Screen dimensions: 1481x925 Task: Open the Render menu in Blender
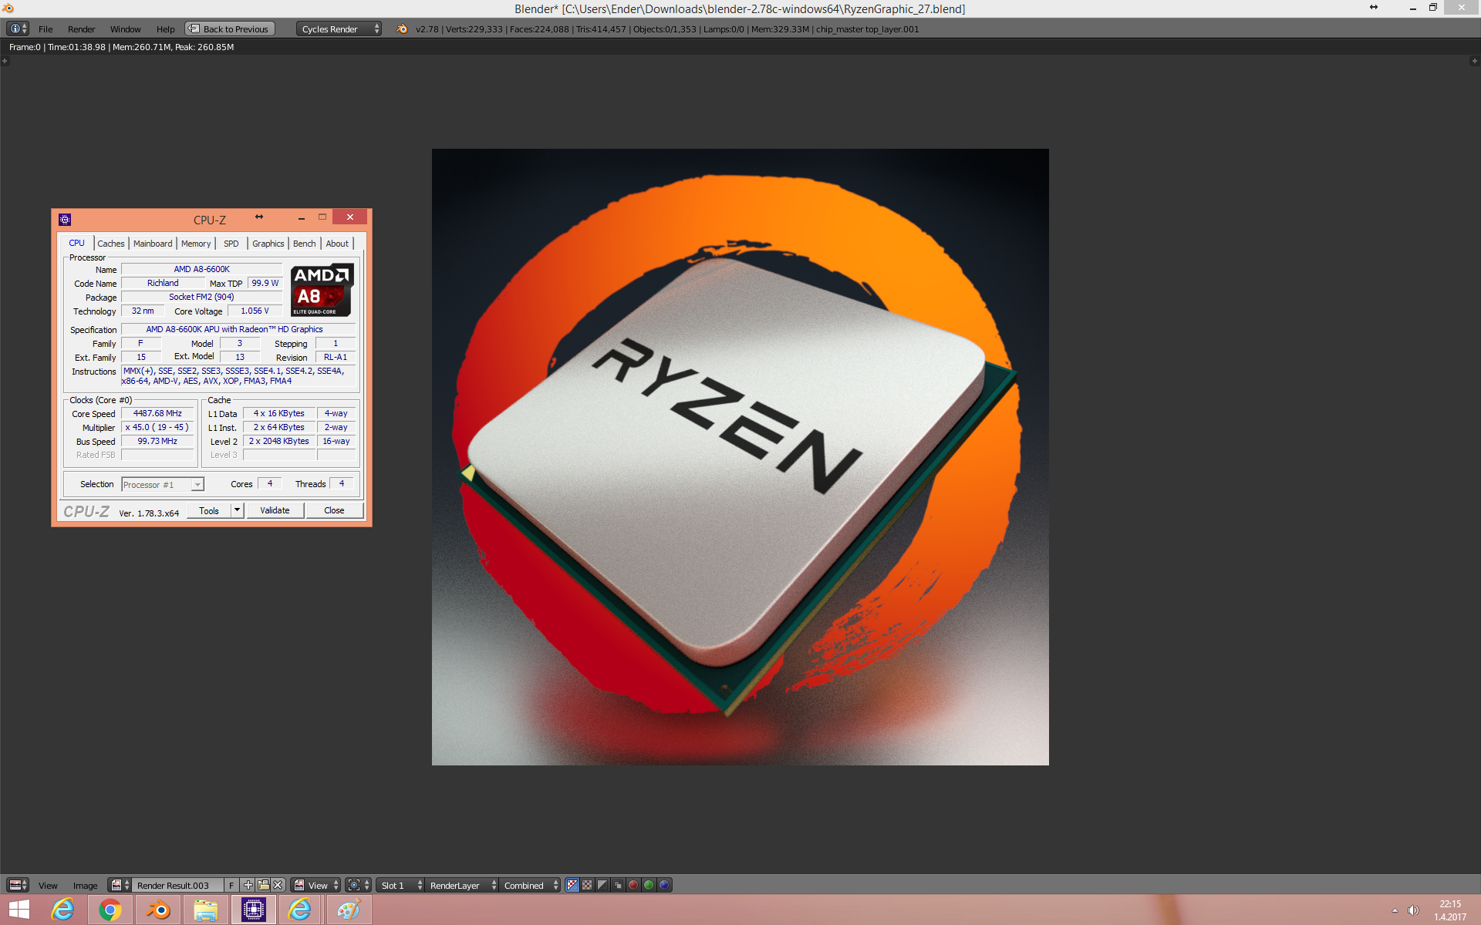coord(81,29)
